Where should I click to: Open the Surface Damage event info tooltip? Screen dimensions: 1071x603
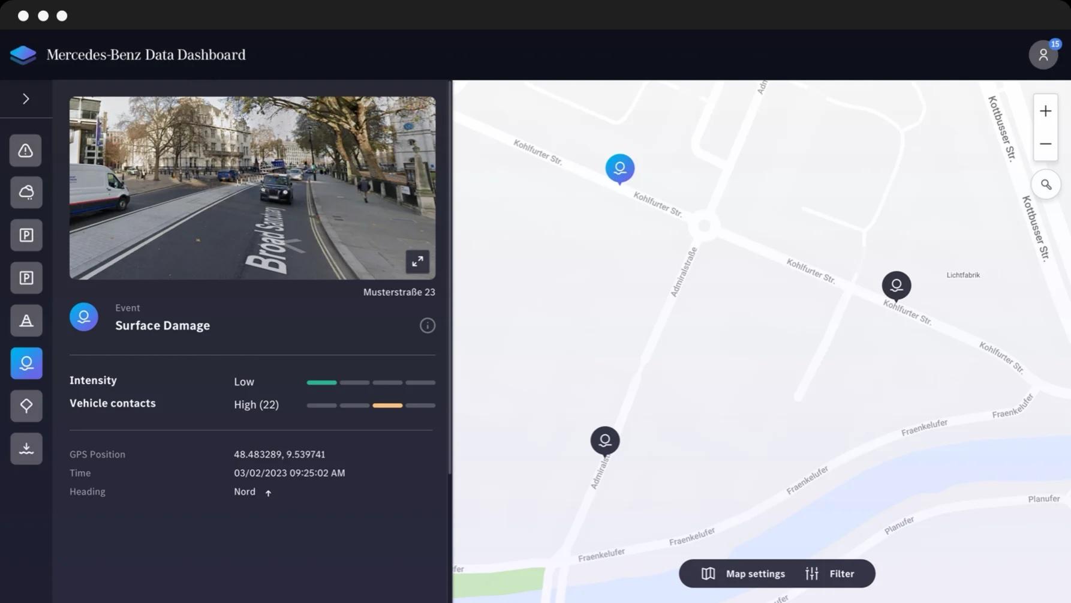(427, 325)
